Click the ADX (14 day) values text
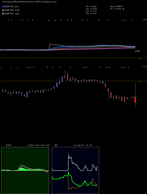This screenshot has height=194, width=147. click(x=83, y=145)
